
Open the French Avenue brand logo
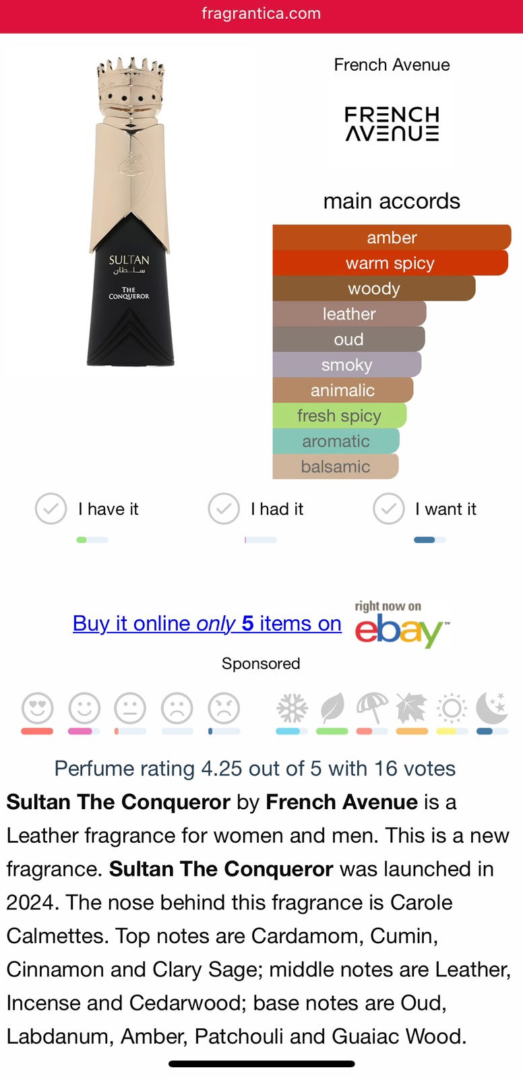(392, 124)
